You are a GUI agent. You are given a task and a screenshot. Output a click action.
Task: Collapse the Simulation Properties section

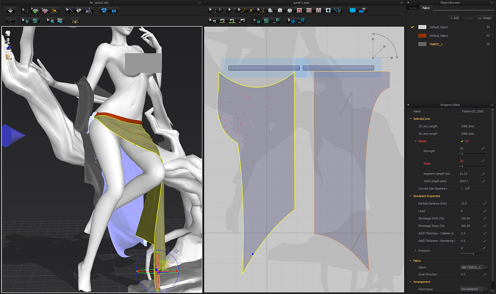coord(411,196)
